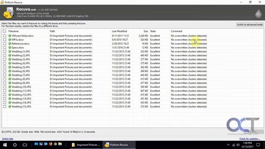Image resolution: width=265 pixels, height=149 pixels.
Task: Select the Wedding (1).JPG filename
Action: point(21,51)
